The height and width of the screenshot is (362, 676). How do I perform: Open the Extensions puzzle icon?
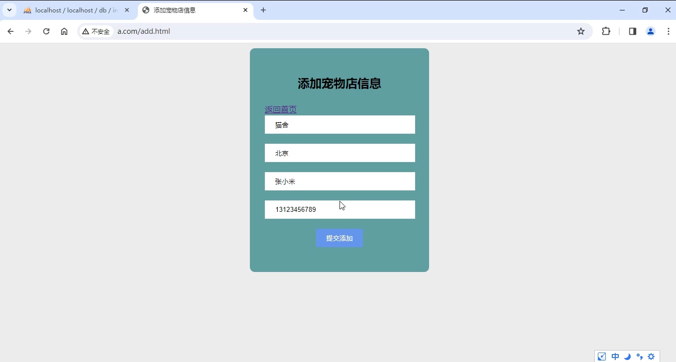(606, 31)
